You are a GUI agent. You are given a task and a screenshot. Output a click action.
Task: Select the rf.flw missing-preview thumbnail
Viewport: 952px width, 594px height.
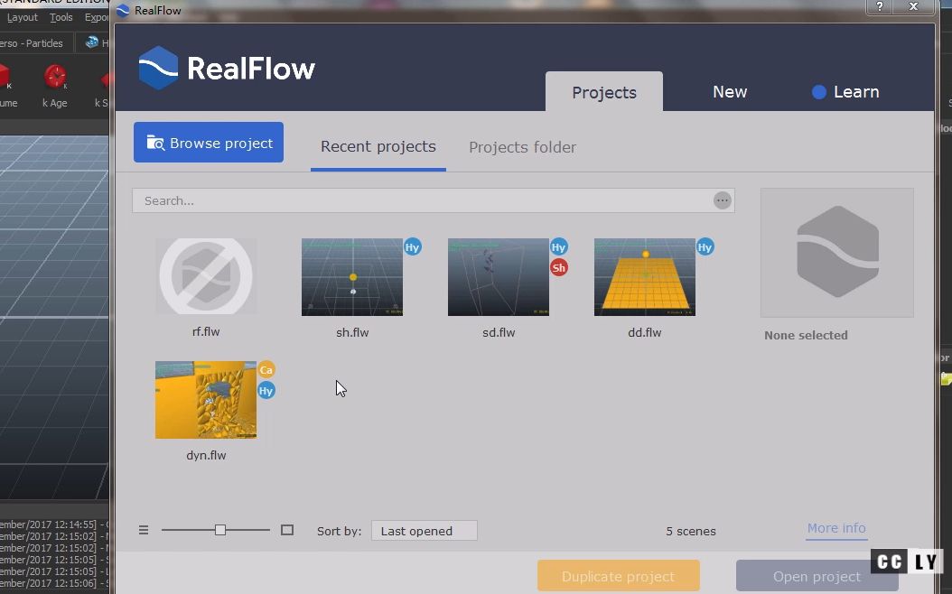point(206,276)
